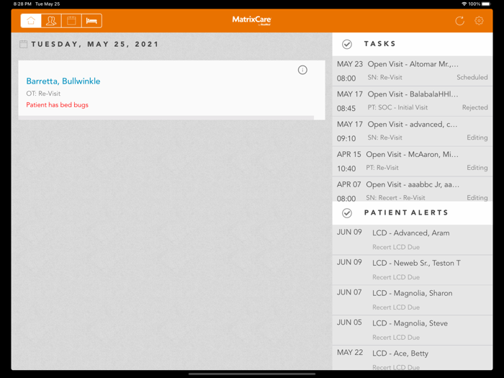Open LCD - Neweb Sr., Teston T alert
This screenshot has width=504, height=378.
tap(413, 270)
